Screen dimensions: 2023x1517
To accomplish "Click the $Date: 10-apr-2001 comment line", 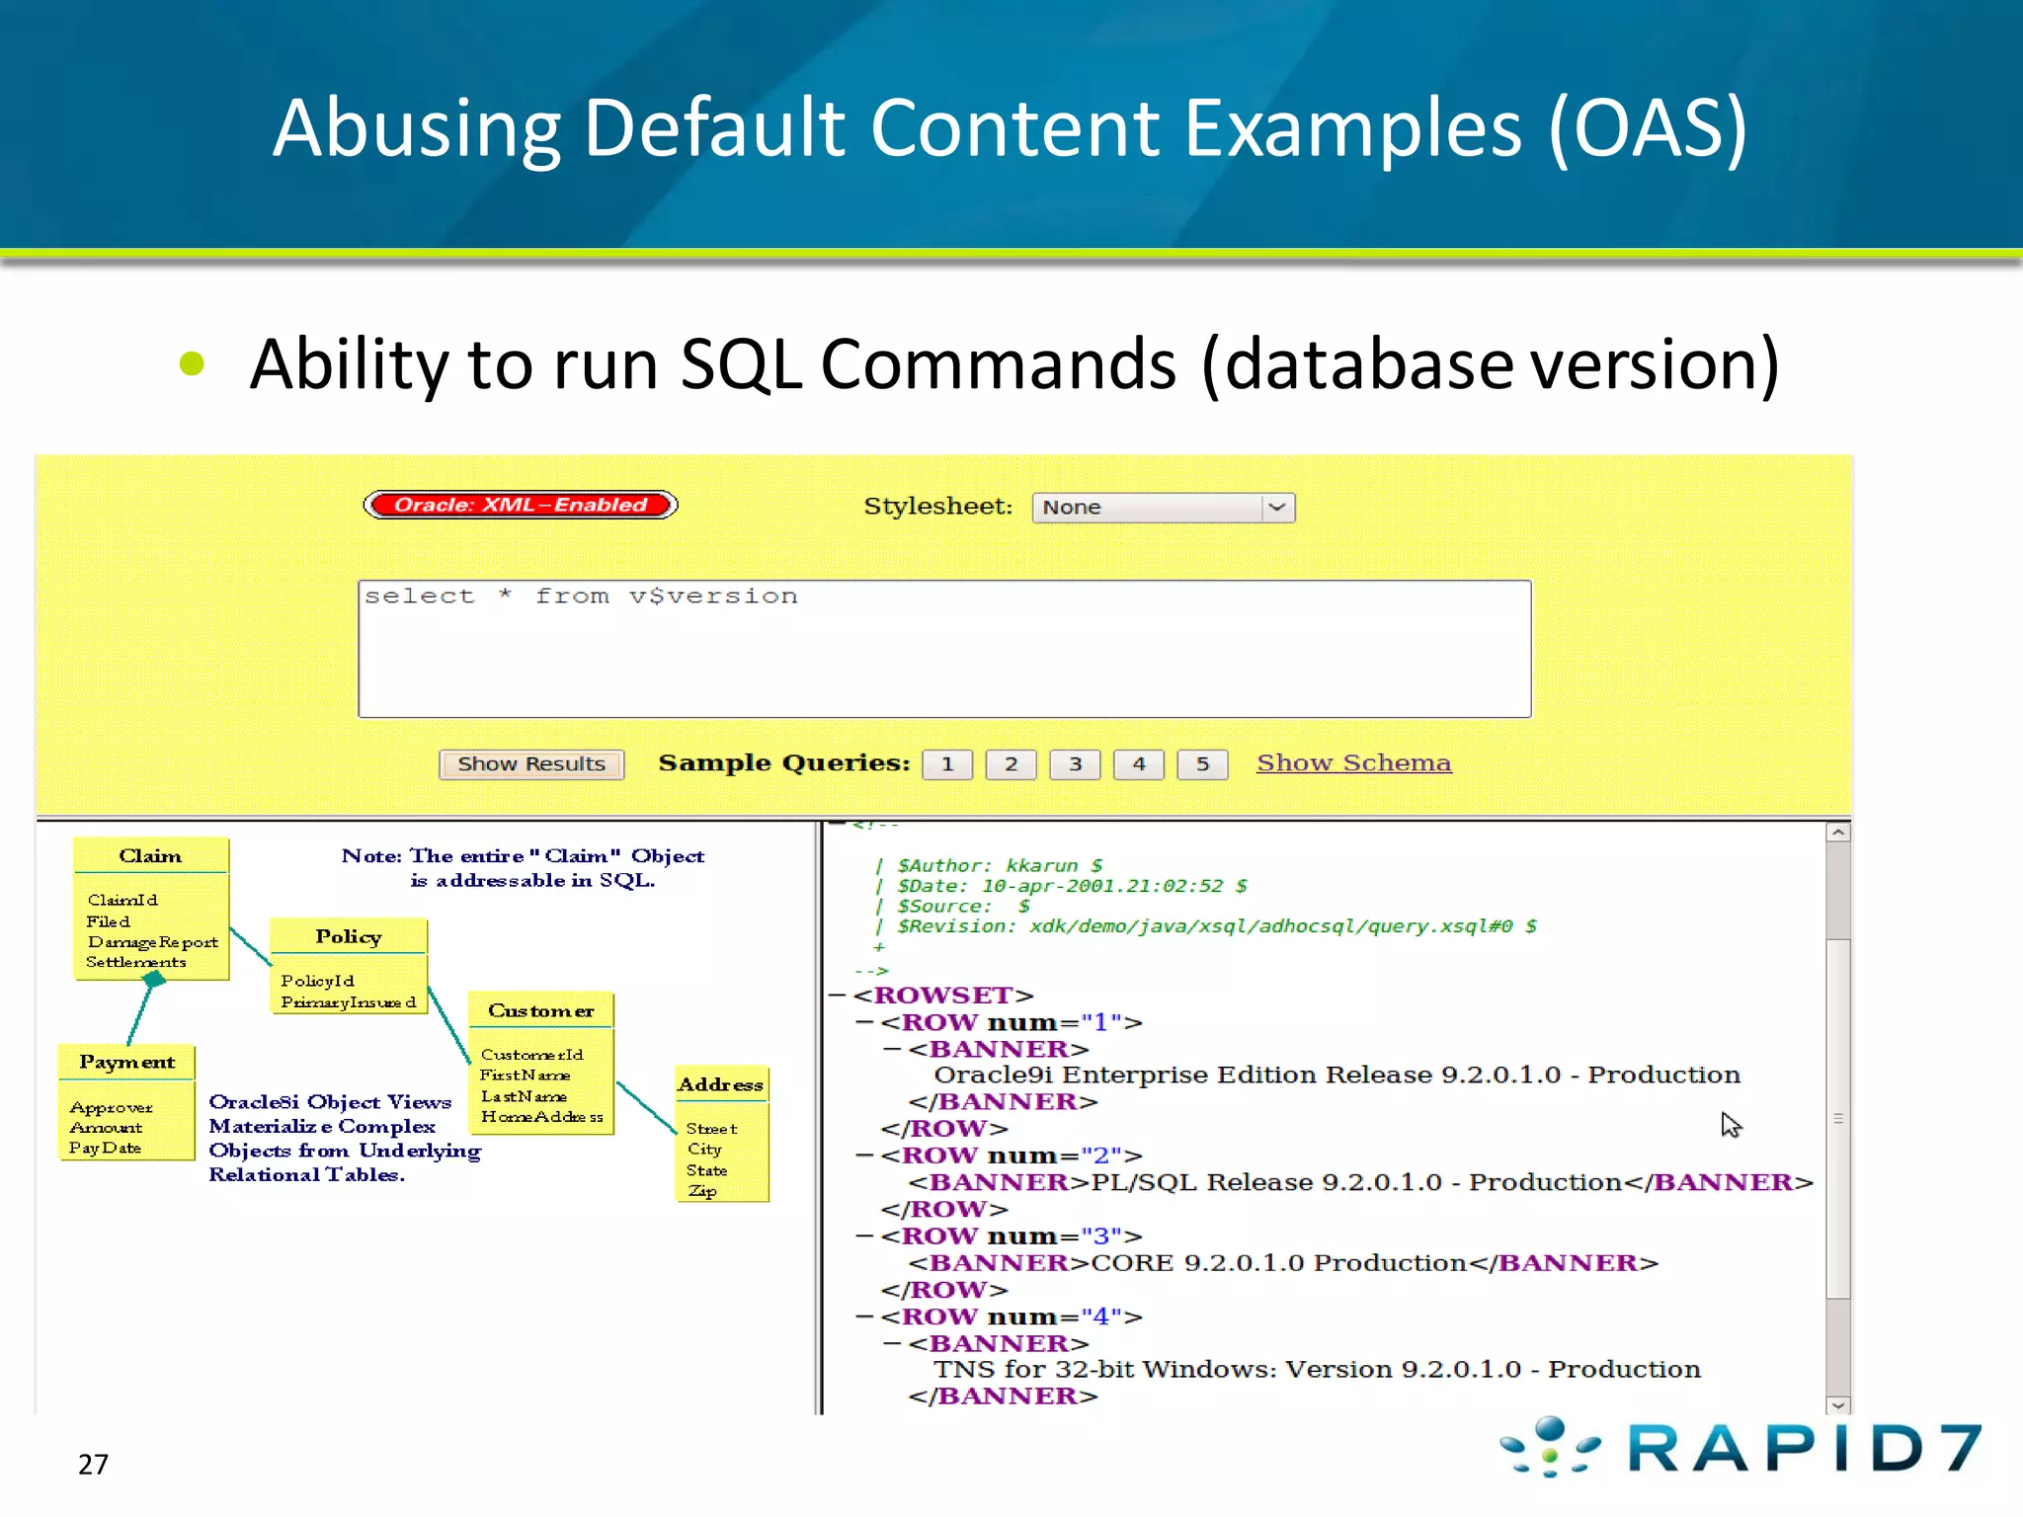I will [1062, 886].
